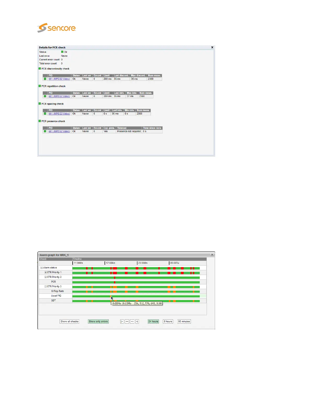Click green status icon beside PCR spacing check
The width and height of the screenshot is (320, 414).
(40, 103)
